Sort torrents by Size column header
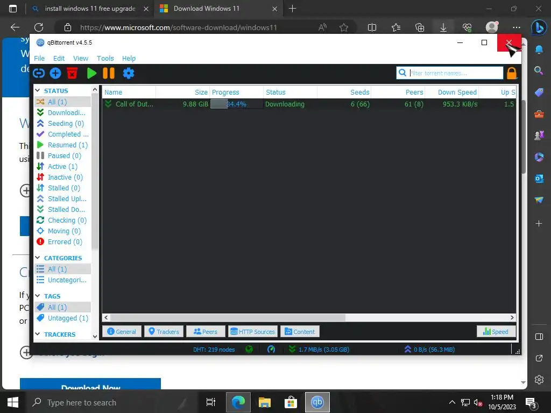Image resolution: width=551 pixels, height=413 pixels. [x=183, y=92]
